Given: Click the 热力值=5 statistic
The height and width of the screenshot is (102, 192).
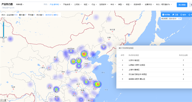Looking at the screenshot, I should (40, 15).
